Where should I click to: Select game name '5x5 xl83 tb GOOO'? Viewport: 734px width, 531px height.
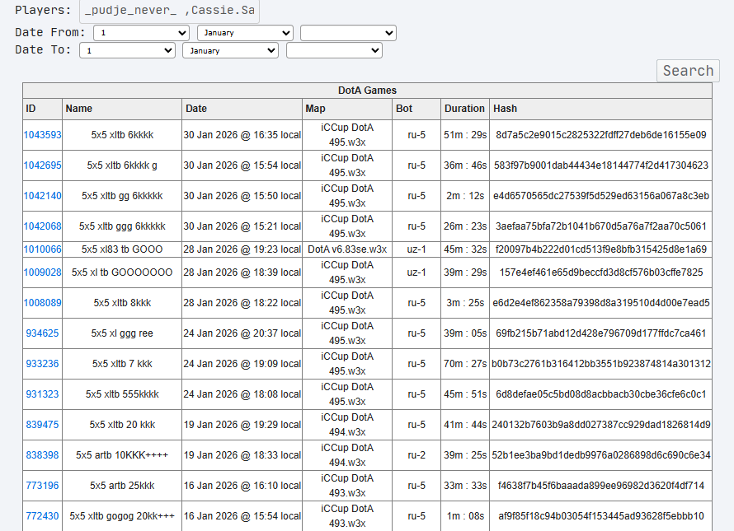coord(122,249)
